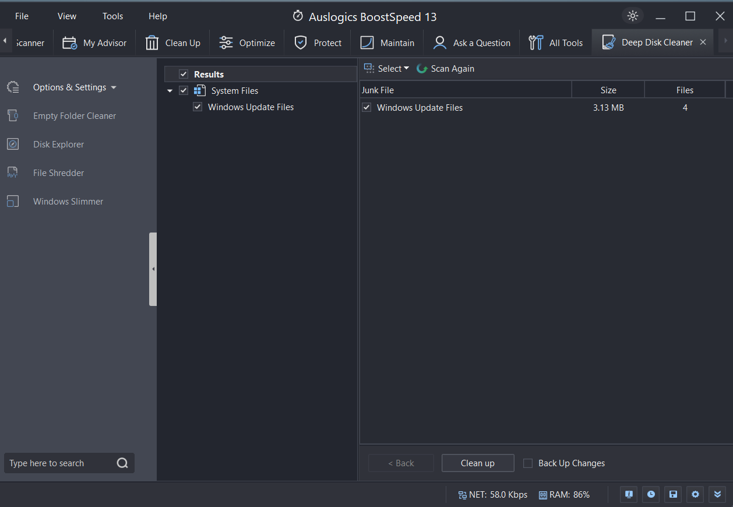Click the Clean Up trash bin icon
This screenshot has height=507, width=733.
(152, 43)
